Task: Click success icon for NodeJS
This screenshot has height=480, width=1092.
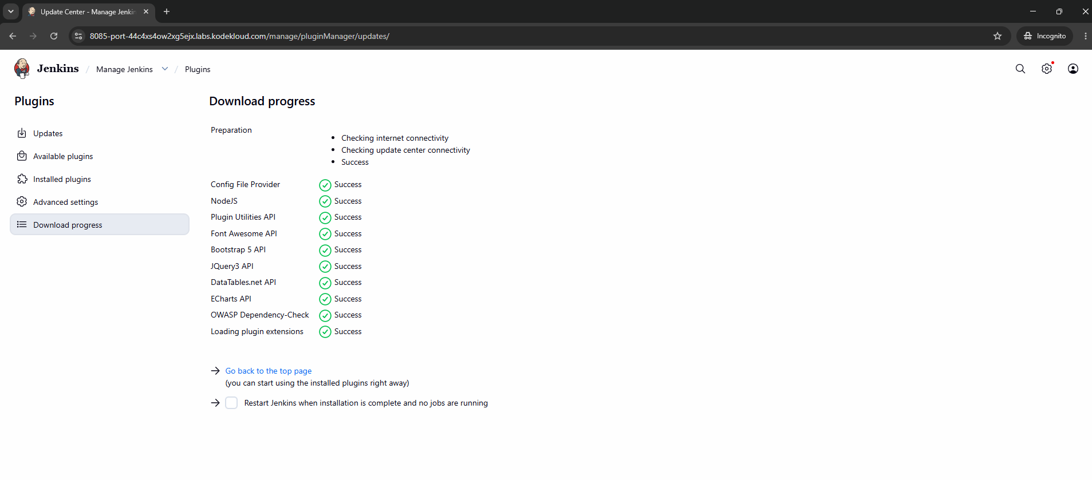Action: 325,201
